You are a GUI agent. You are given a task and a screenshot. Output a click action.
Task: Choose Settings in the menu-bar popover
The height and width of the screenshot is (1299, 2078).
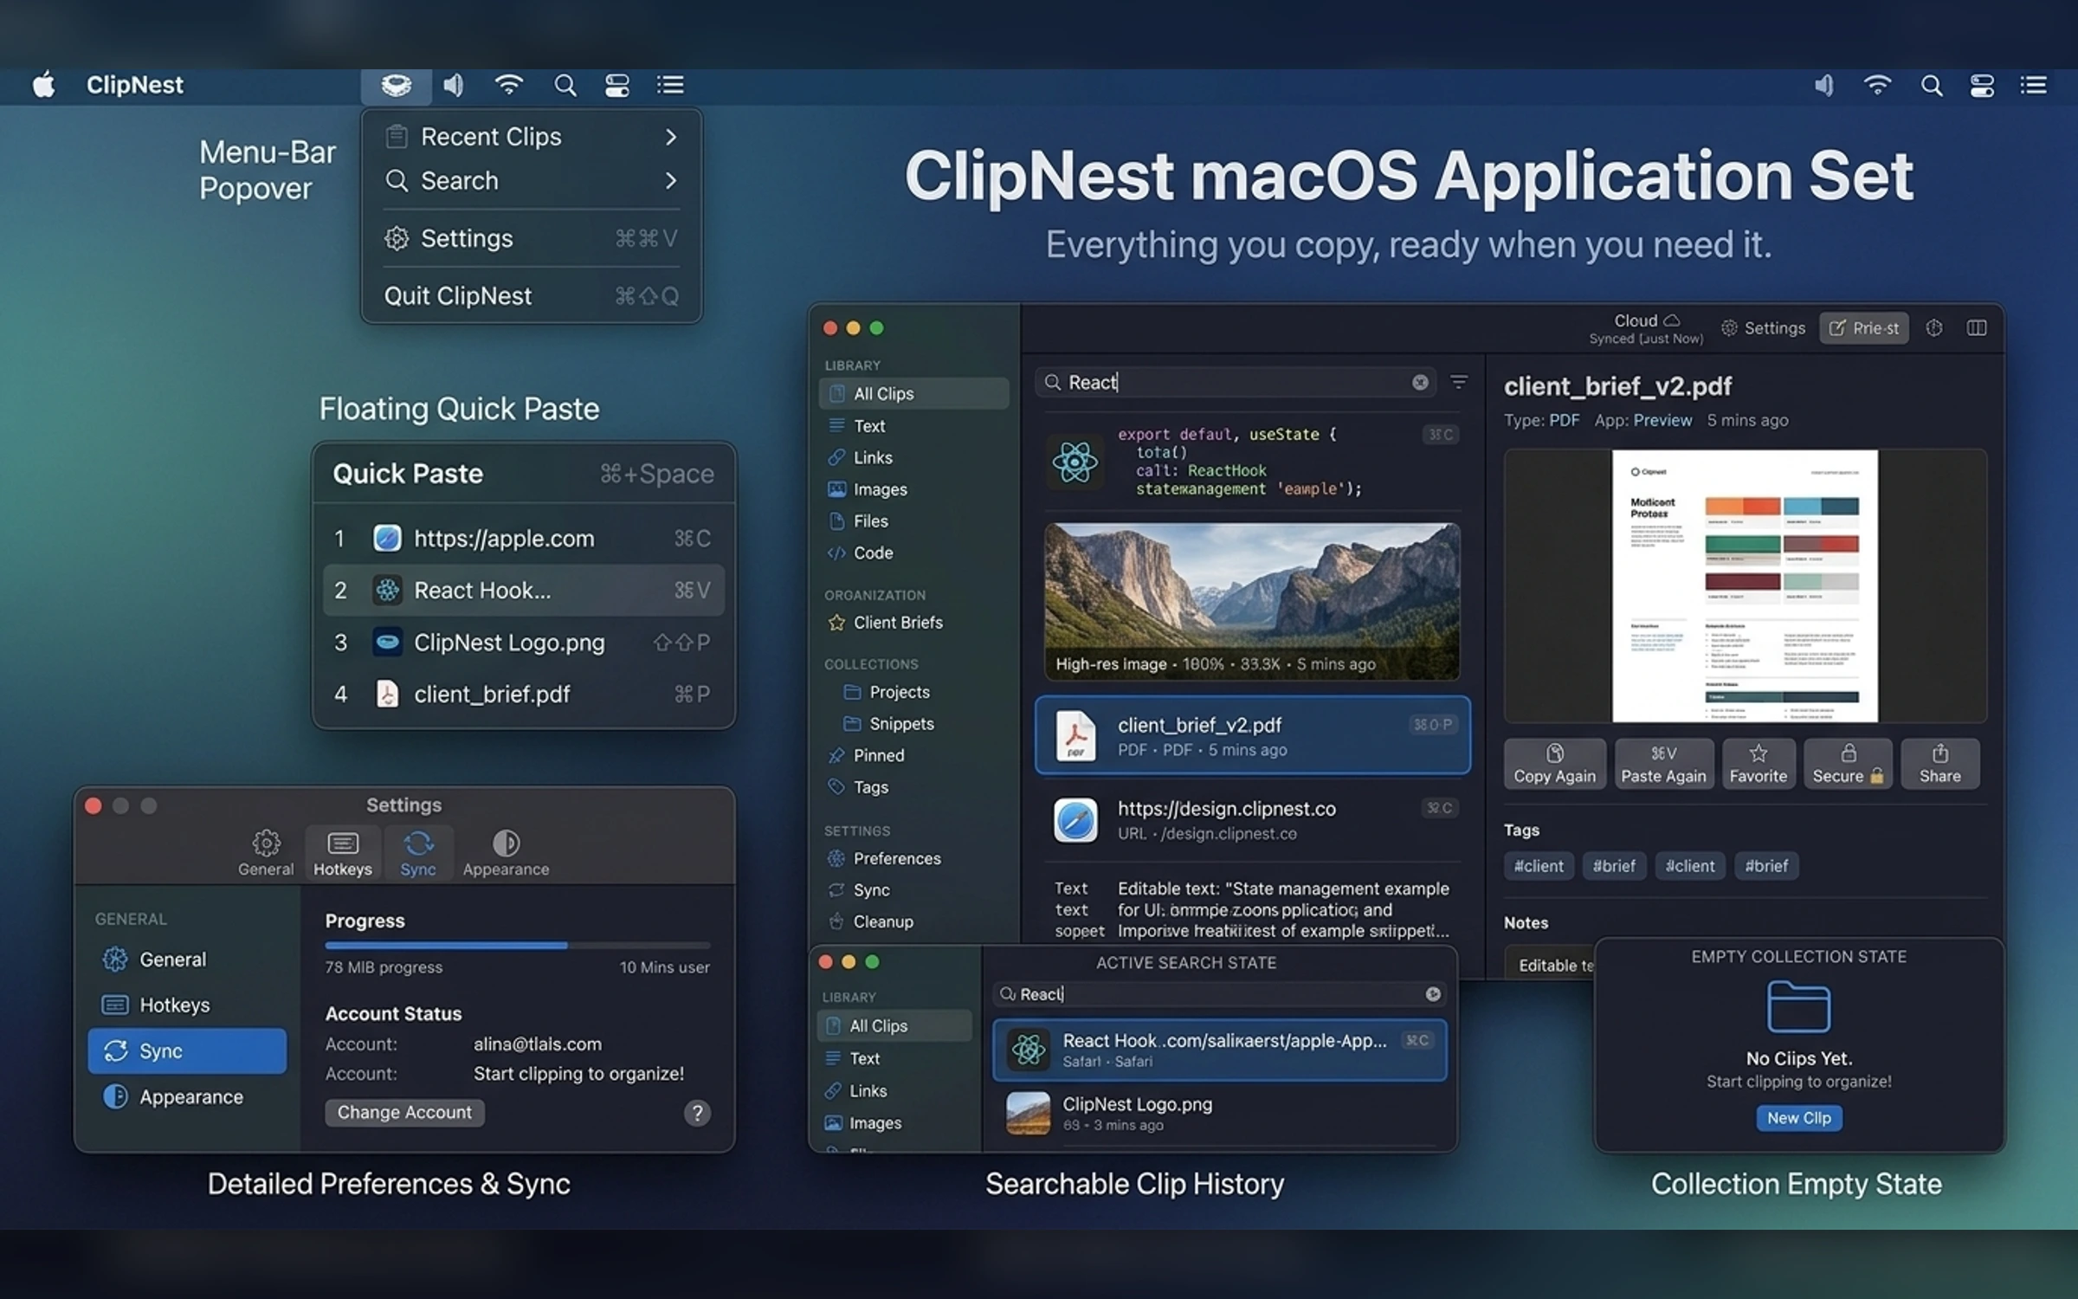tap(531, 238)
